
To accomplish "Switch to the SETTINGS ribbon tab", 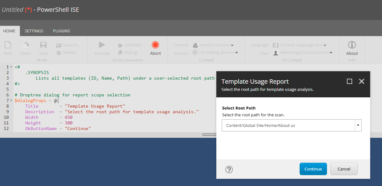I will pyautogui.click(x=34, y=31).
